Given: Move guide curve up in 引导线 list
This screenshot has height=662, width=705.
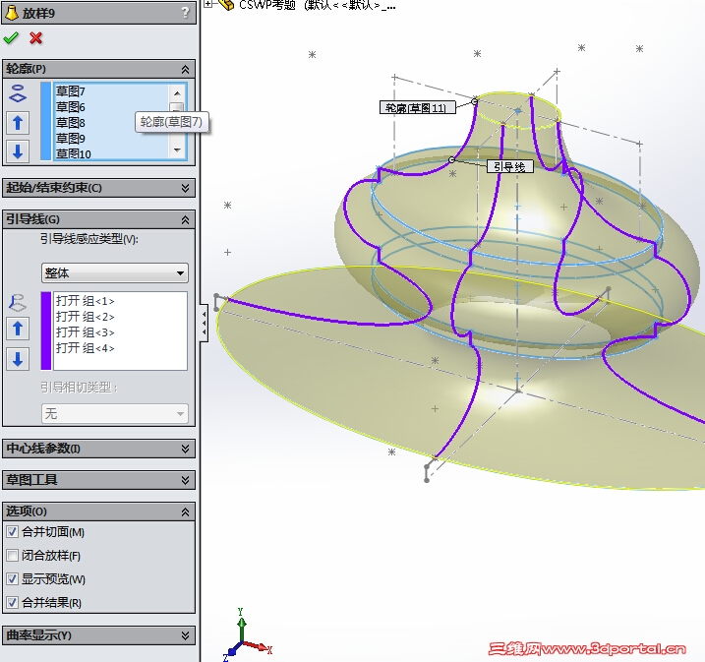Looking at the screenshot, I should click(x=18, y=329).
